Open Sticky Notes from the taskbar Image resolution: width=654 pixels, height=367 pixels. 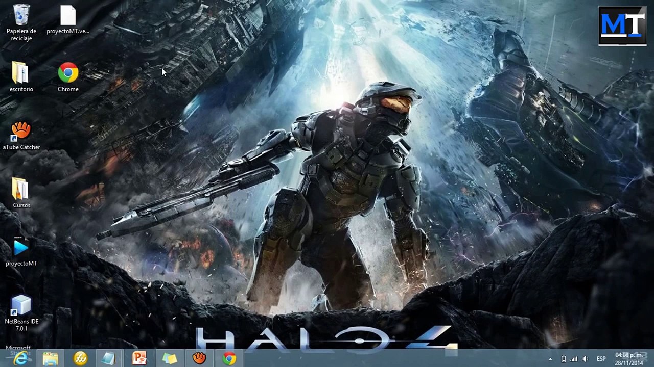click(169, 359)
